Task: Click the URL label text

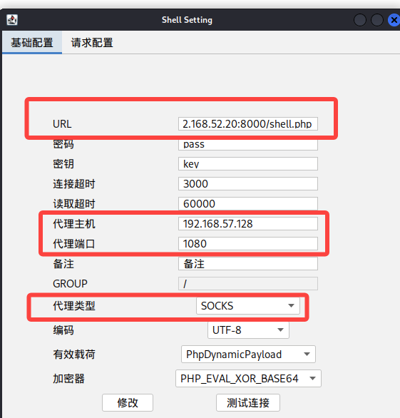Action: pos(62,124)
